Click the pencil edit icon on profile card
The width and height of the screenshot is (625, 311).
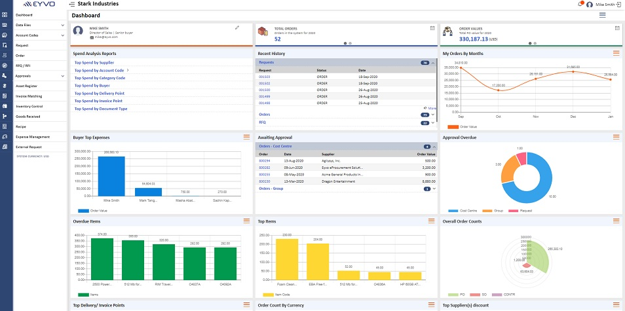[x=237, y=27]
